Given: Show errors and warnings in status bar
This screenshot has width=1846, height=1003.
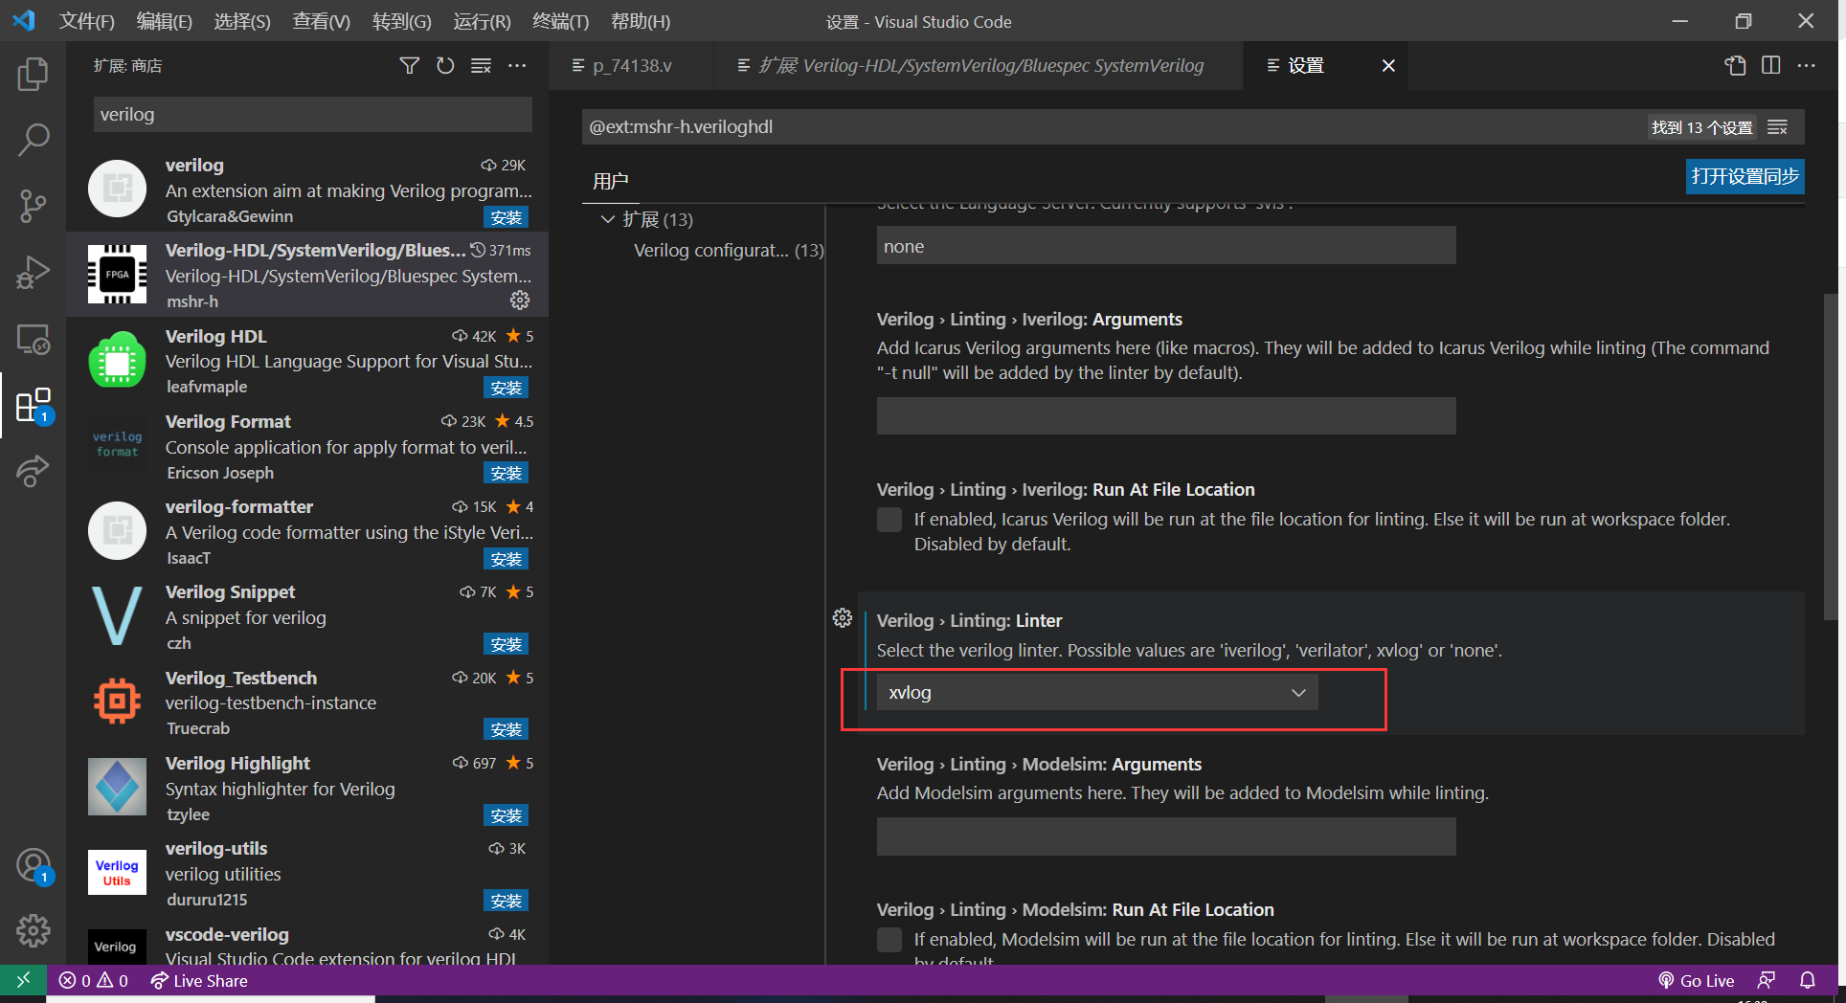Looking at the screenshot, I should tap(93, 980).
